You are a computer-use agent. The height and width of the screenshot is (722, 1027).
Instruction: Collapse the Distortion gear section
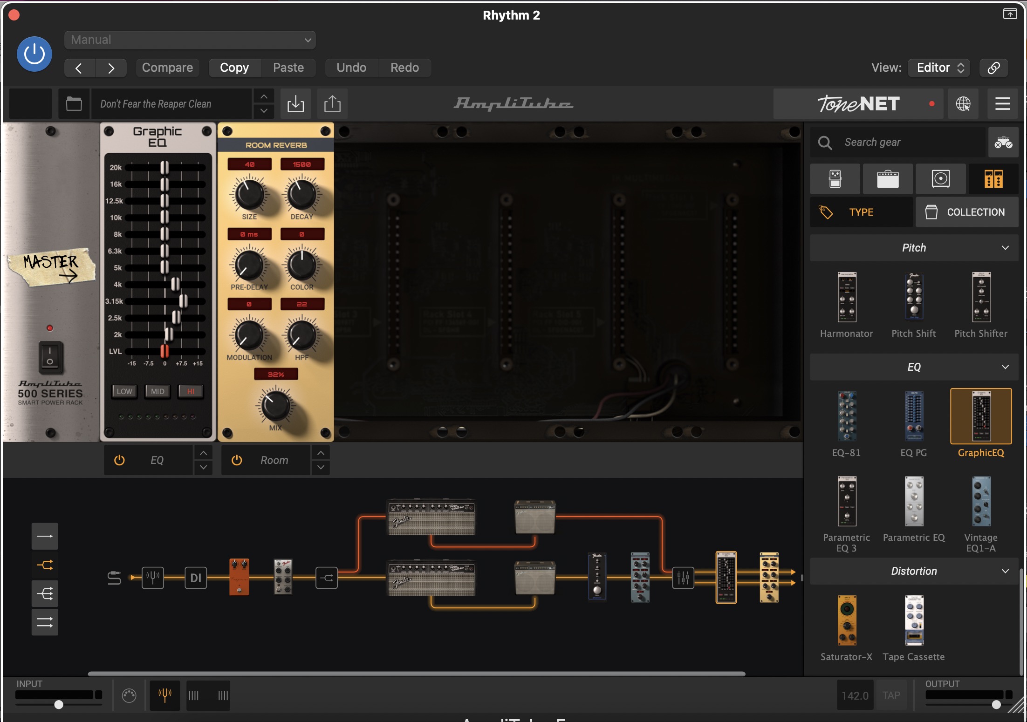(914, 571)
